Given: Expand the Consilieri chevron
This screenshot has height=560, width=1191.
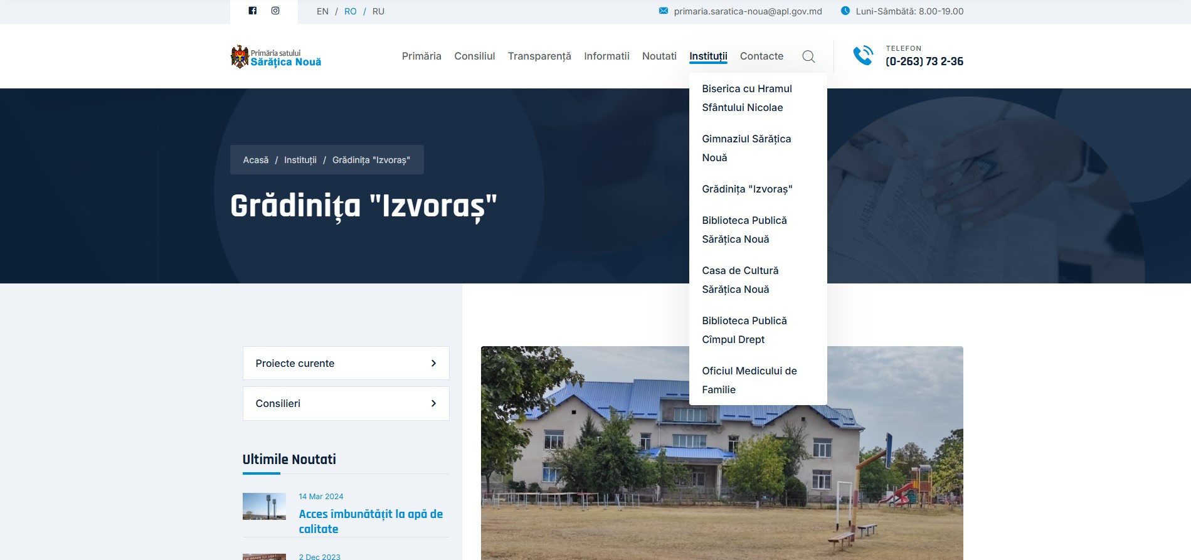Looking at the screenshot, I should [x=433, y=403].
